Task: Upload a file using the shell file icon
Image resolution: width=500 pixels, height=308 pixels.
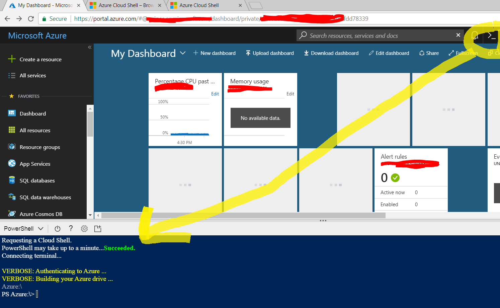Action: point(97,228)
